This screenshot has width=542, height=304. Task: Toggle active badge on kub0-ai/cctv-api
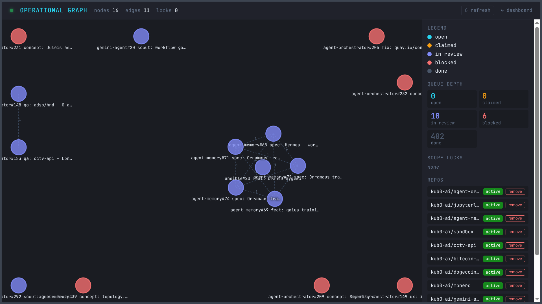493,245
